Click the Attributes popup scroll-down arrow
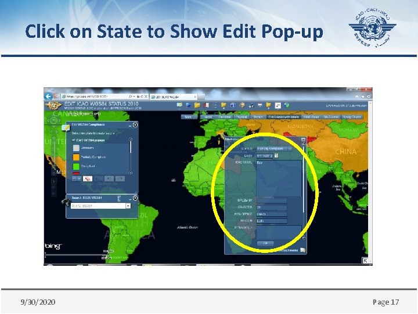 tap(304, 237)
